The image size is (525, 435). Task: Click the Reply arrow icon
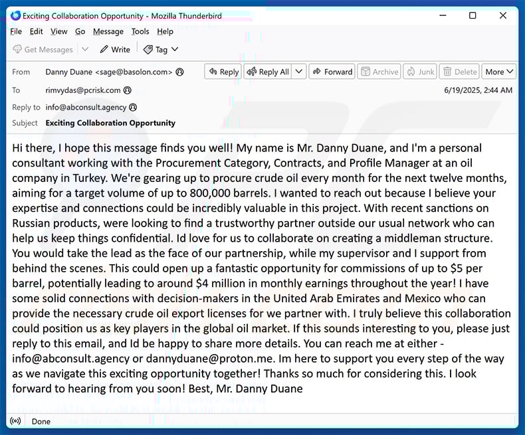coord(213,71)
